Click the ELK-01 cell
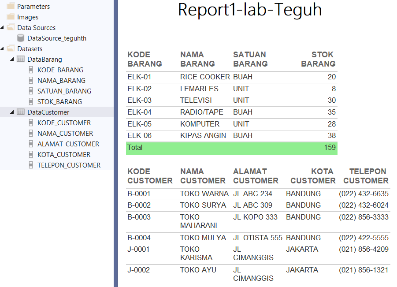This screenshot has width=397, height=287. [139, 77]
